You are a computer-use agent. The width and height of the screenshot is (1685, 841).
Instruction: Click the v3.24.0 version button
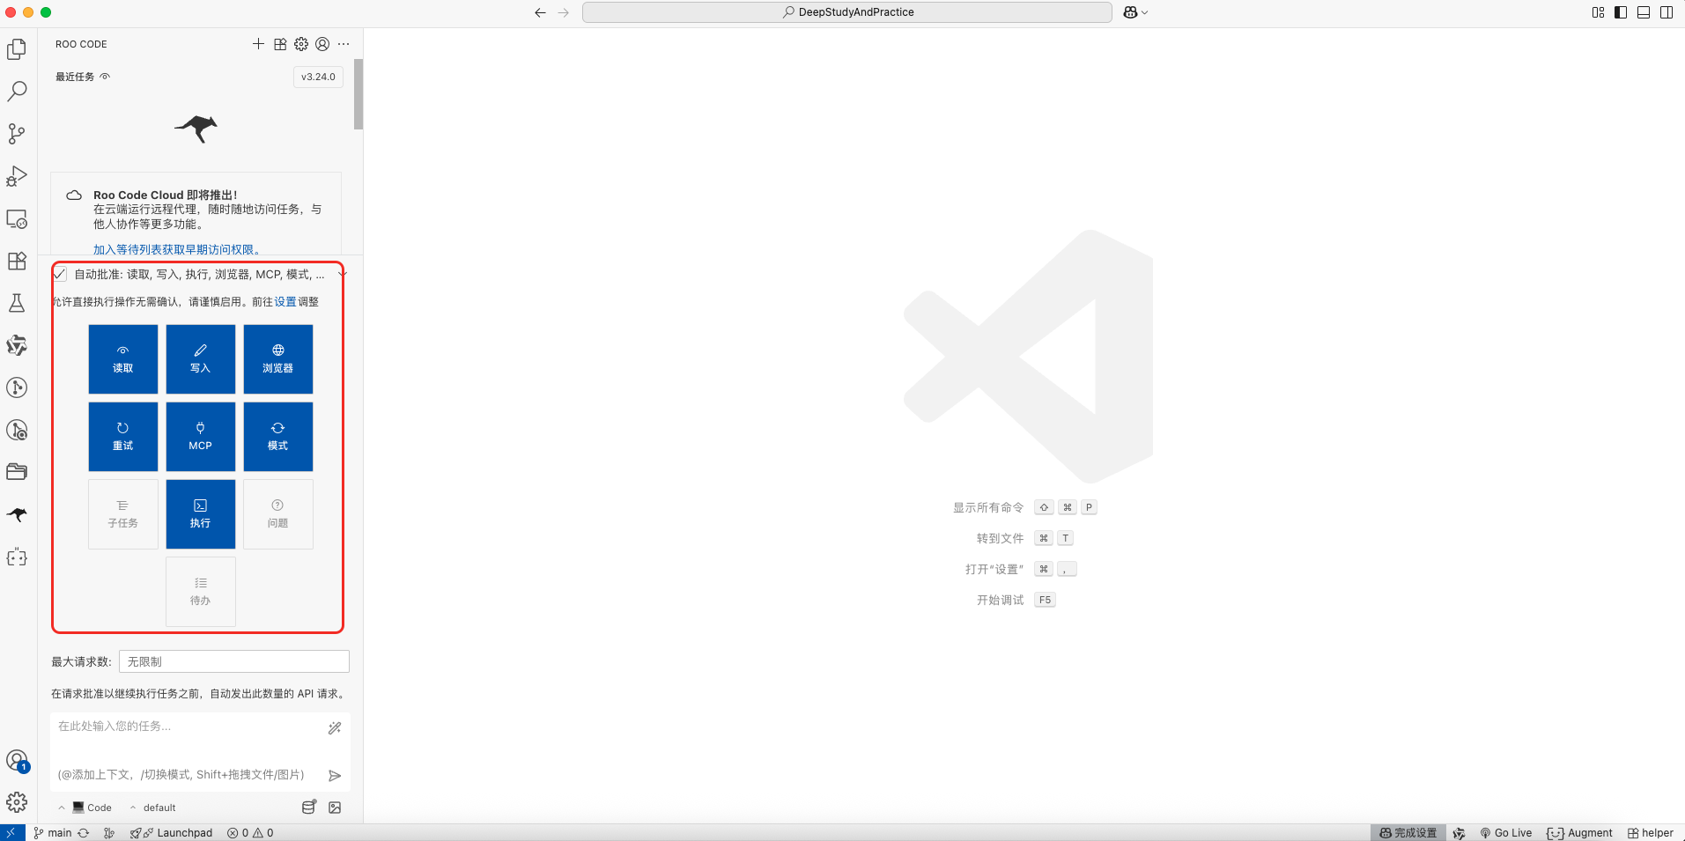318,77
